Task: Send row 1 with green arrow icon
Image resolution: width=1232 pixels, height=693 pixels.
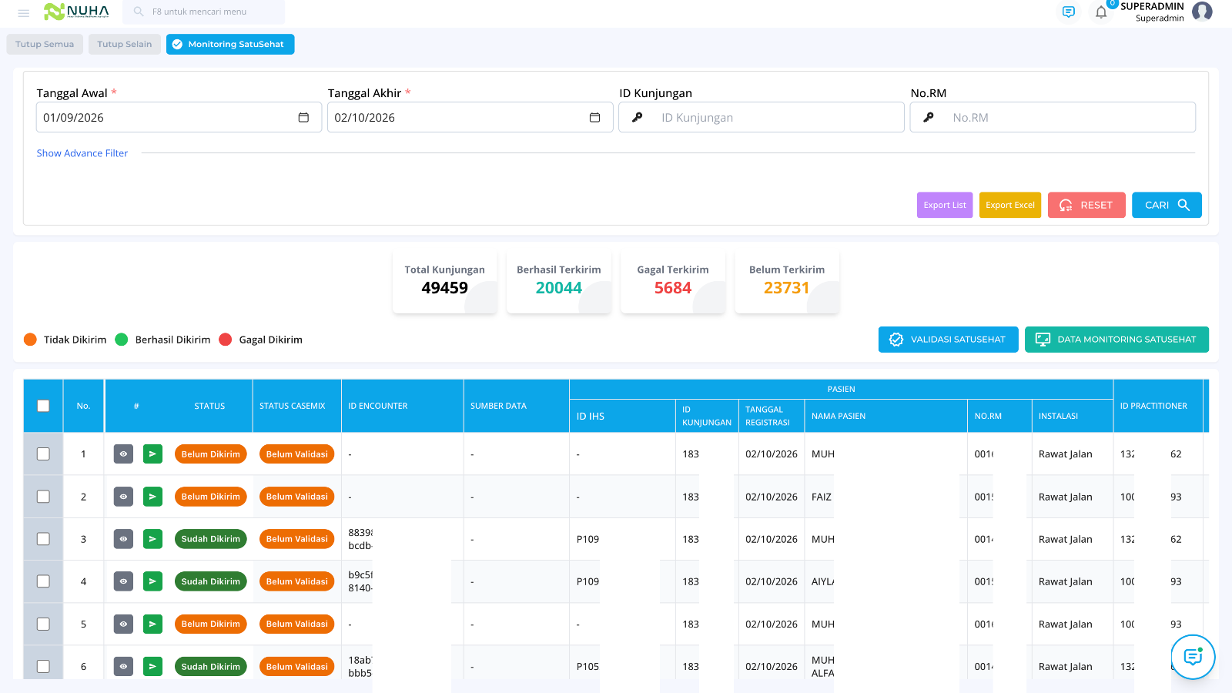Action: coord(152,454)
